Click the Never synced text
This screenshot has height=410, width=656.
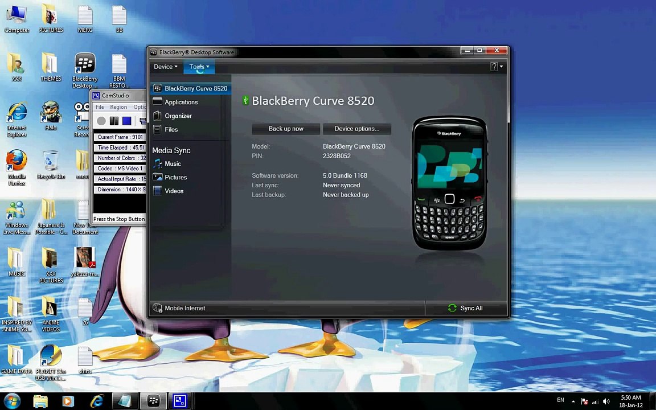342,185
